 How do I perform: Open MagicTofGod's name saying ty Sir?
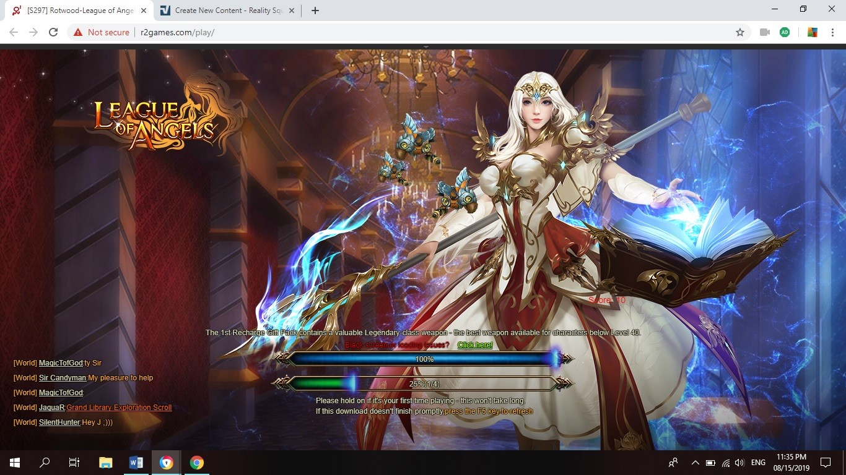click(61, 363)
